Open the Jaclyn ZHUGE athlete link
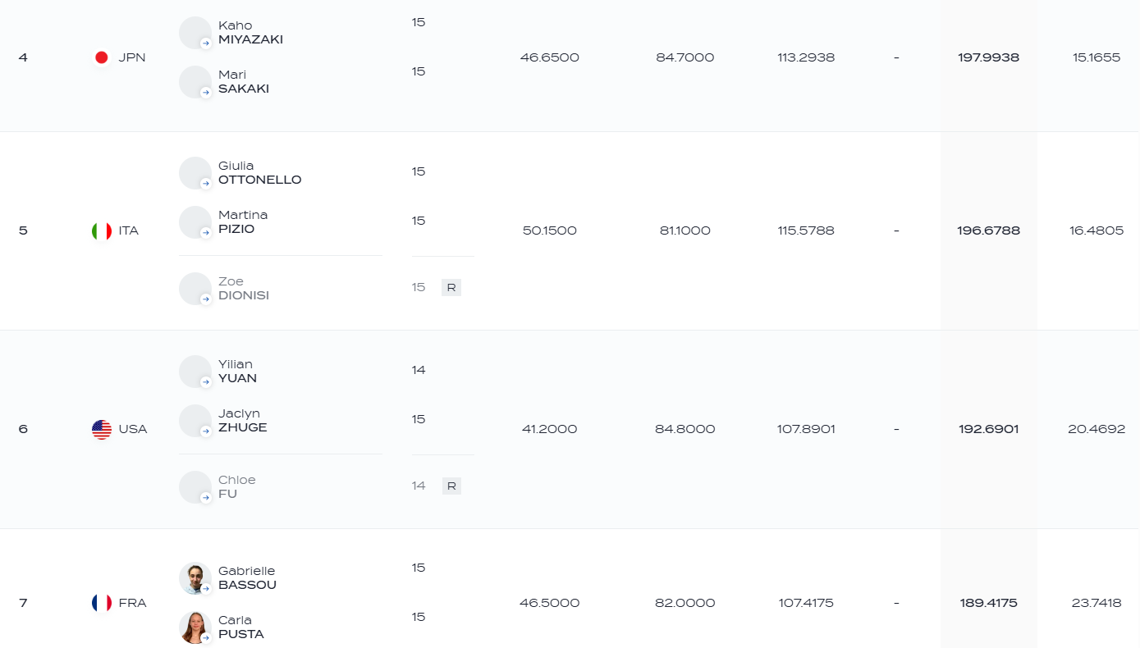1140x648 pixels. pos(242,421)
